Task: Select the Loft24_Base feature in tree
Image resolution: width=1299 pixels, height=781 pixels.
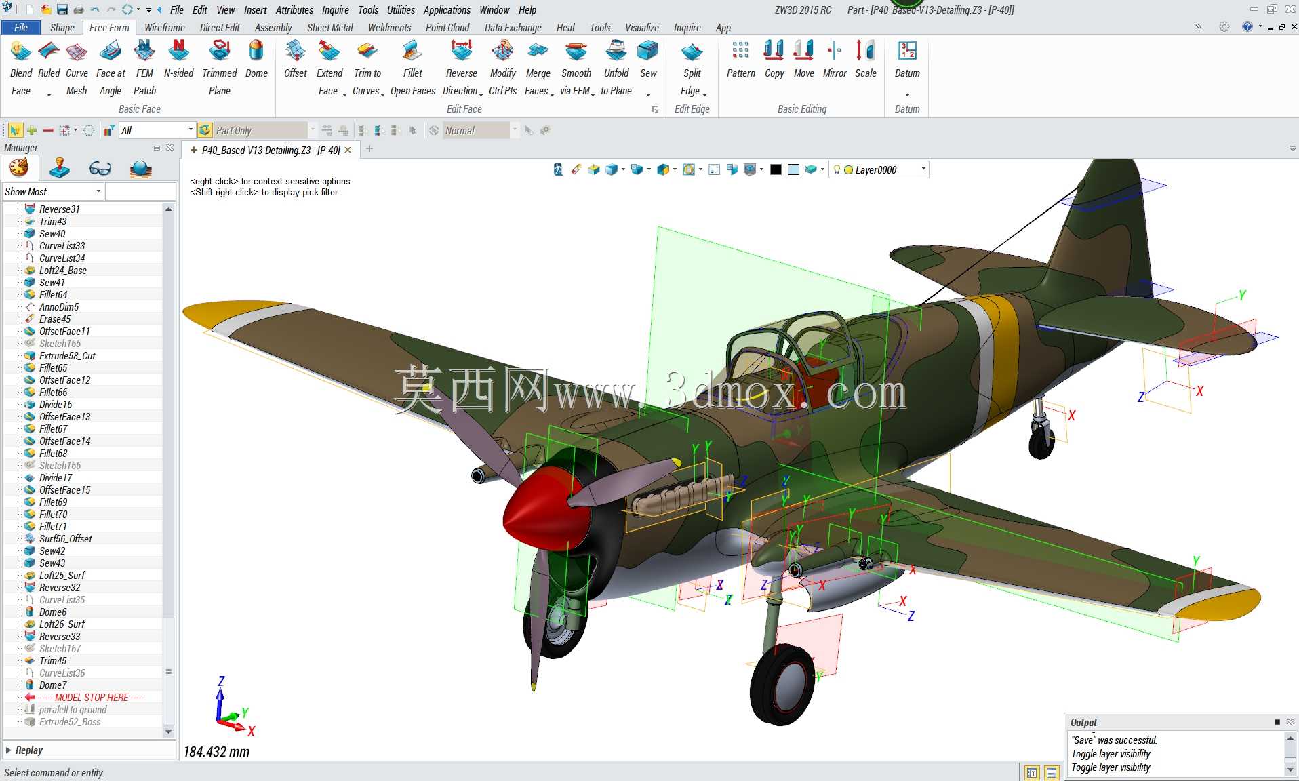Action: (63, 270)
